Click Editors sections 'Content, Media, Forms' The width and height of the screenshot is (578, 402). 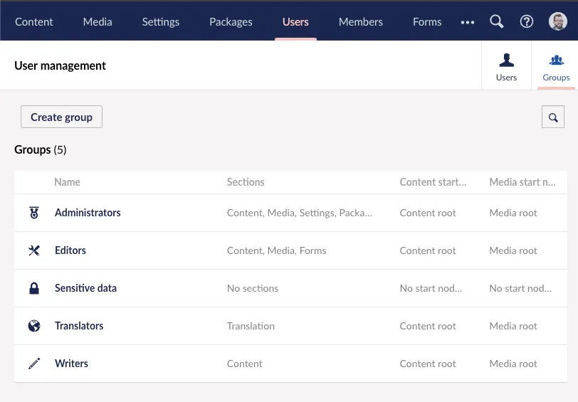coord(276,250)
